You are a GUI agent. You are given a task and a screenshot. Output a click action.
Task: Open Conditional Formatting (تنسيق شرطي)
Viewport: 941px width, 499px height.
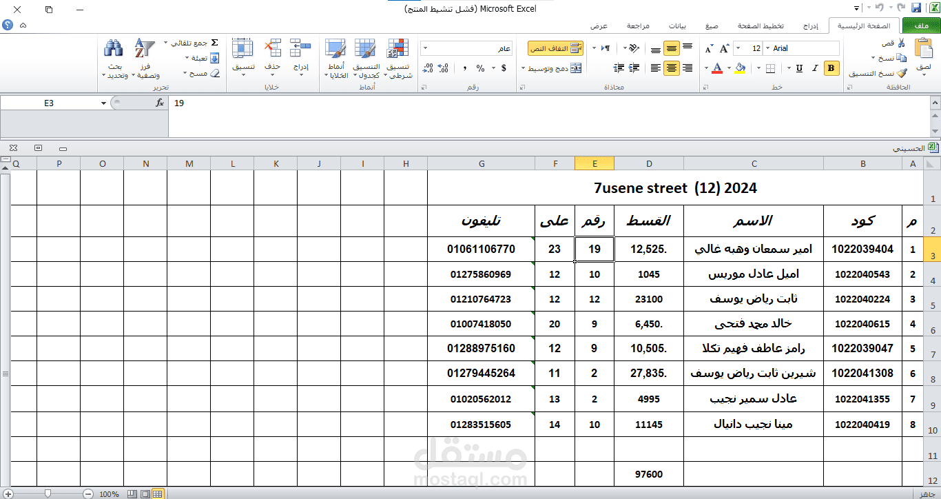click(x=399, y=59)
